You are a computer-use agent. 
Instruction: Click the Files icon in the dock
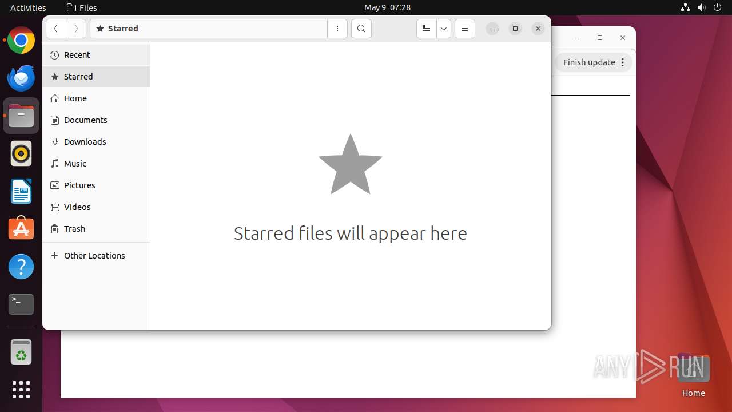(21, 116)
